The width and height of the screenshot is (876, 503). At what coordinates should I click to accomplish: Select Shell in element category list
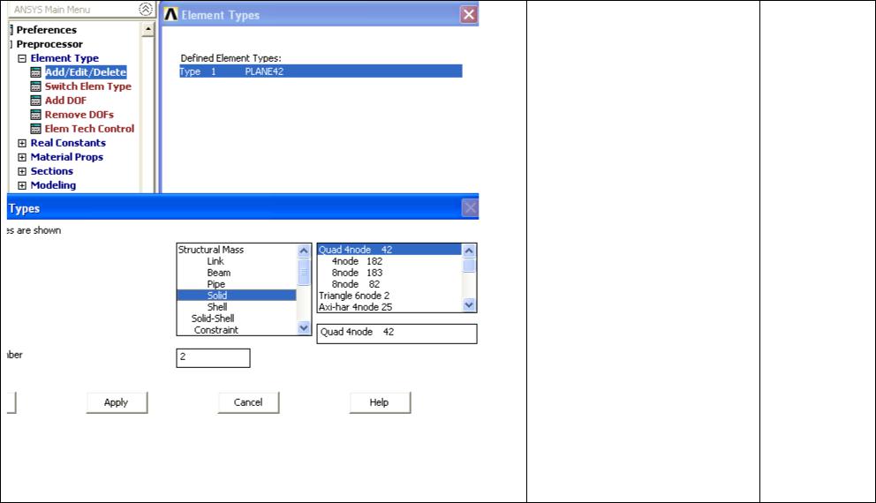point(216,307)
